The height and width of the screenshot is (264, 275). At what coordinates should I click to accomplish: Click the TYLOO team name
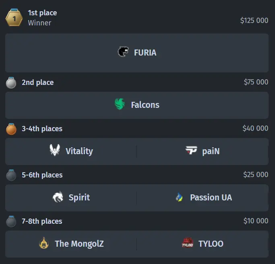point(211,243)
